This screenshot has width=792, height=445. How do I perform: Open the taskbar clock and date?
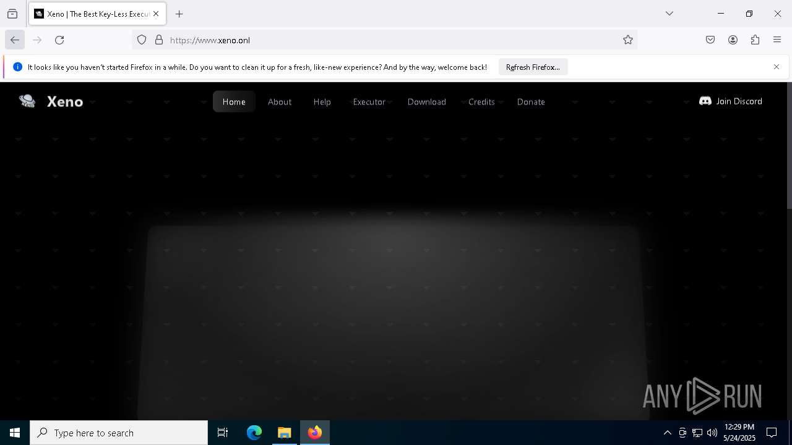[739, 433]
